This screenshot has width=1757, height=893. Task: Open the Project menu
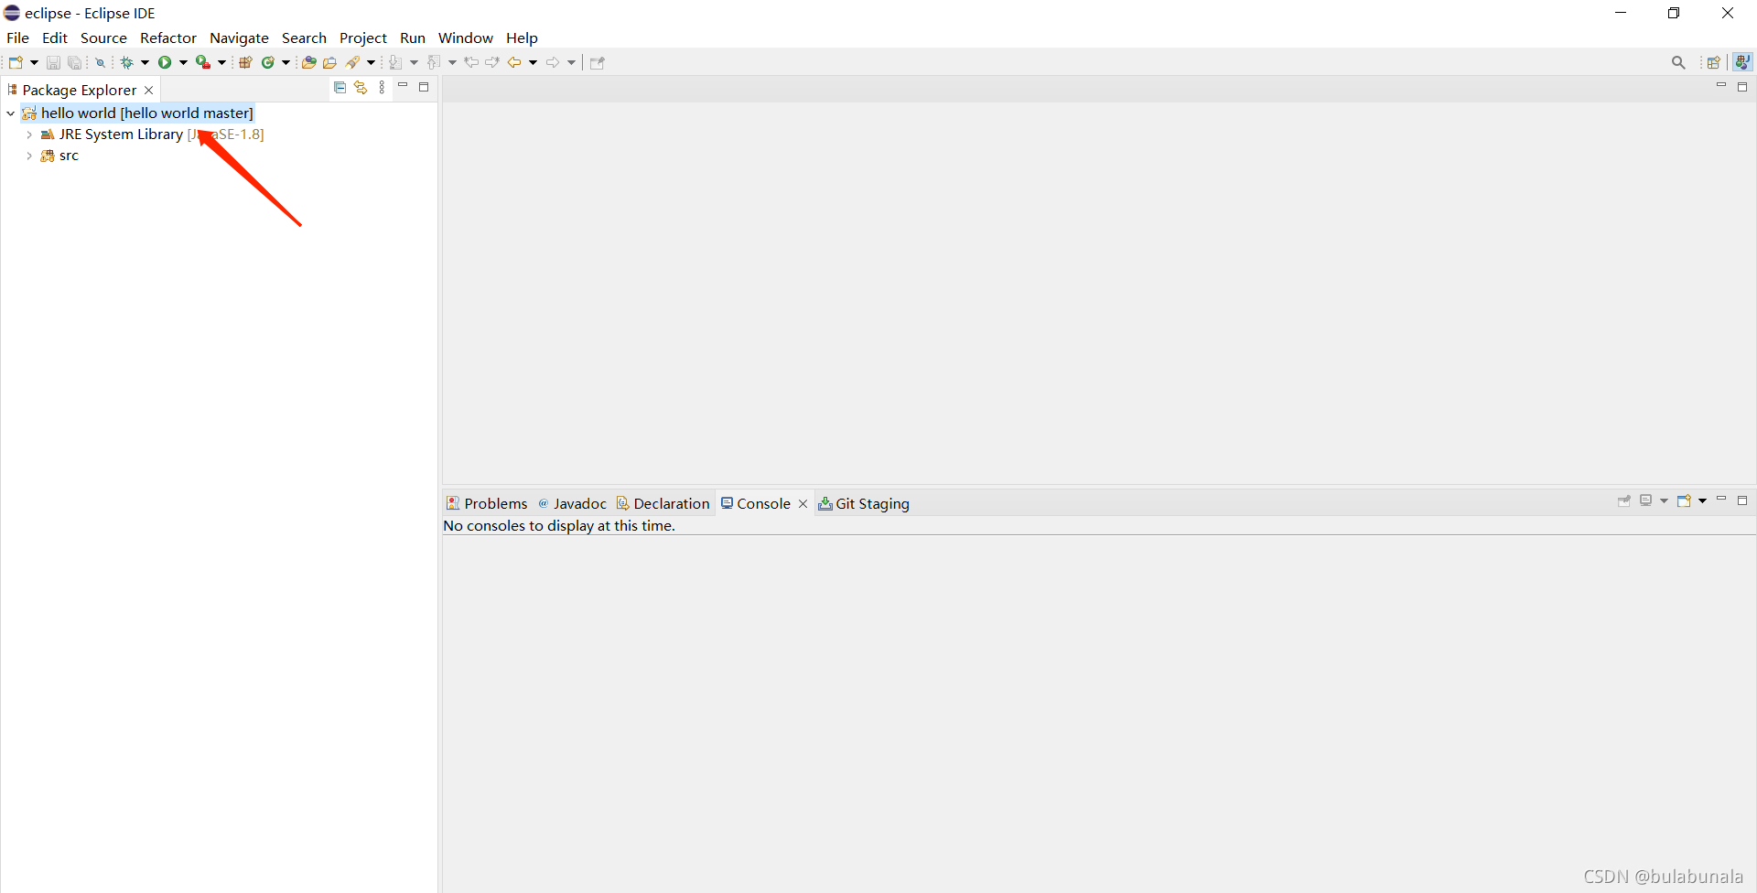click(x=363, y=38)
